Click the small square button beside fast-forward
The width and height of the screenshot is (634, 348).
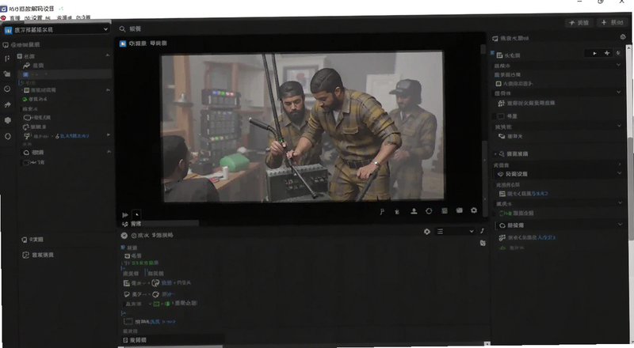136,214
